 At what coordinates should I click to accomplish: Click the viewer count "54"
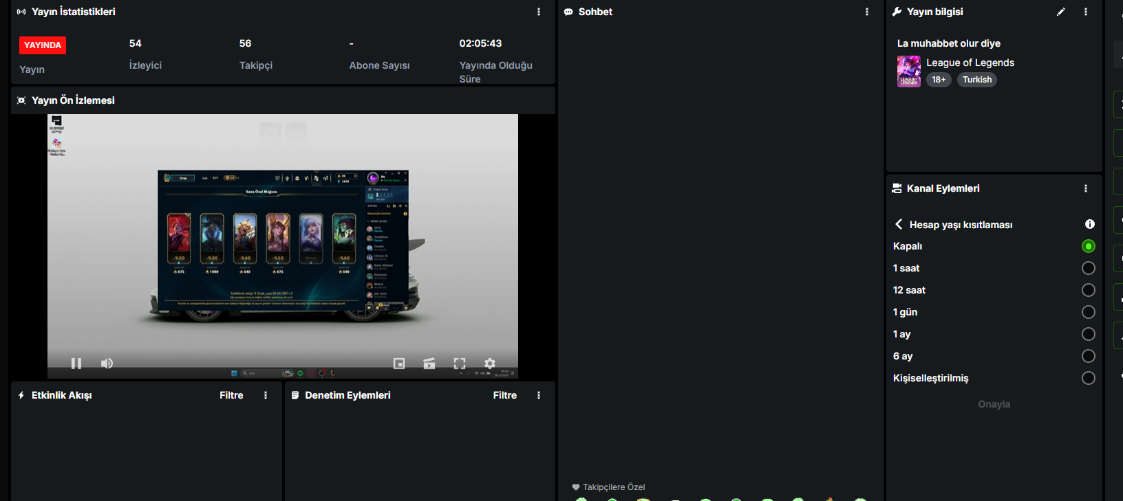[136, 43]
